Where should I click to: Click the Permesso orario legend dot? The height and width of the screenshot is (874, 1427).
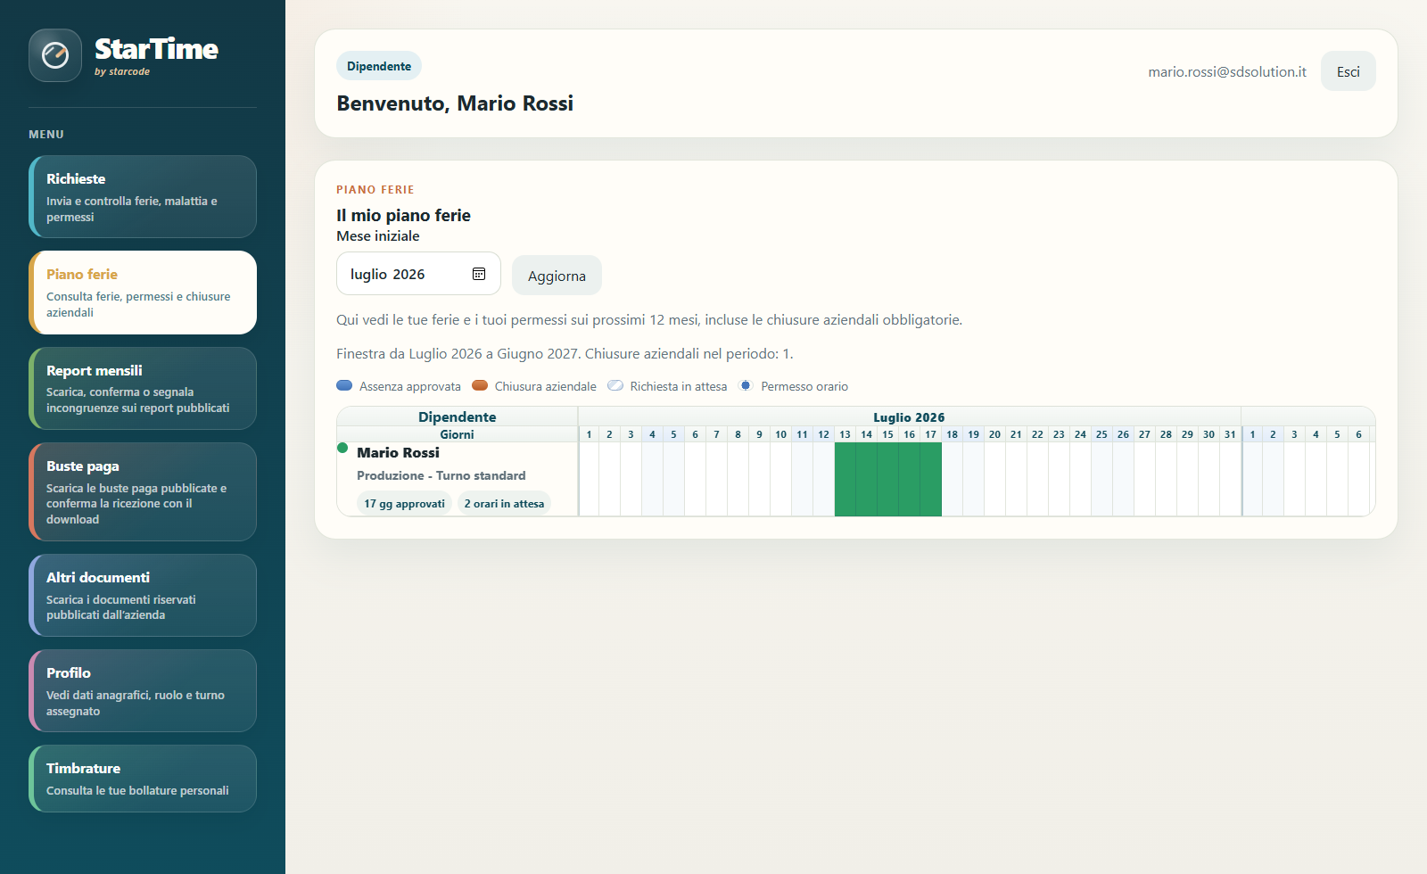(746, 385)
